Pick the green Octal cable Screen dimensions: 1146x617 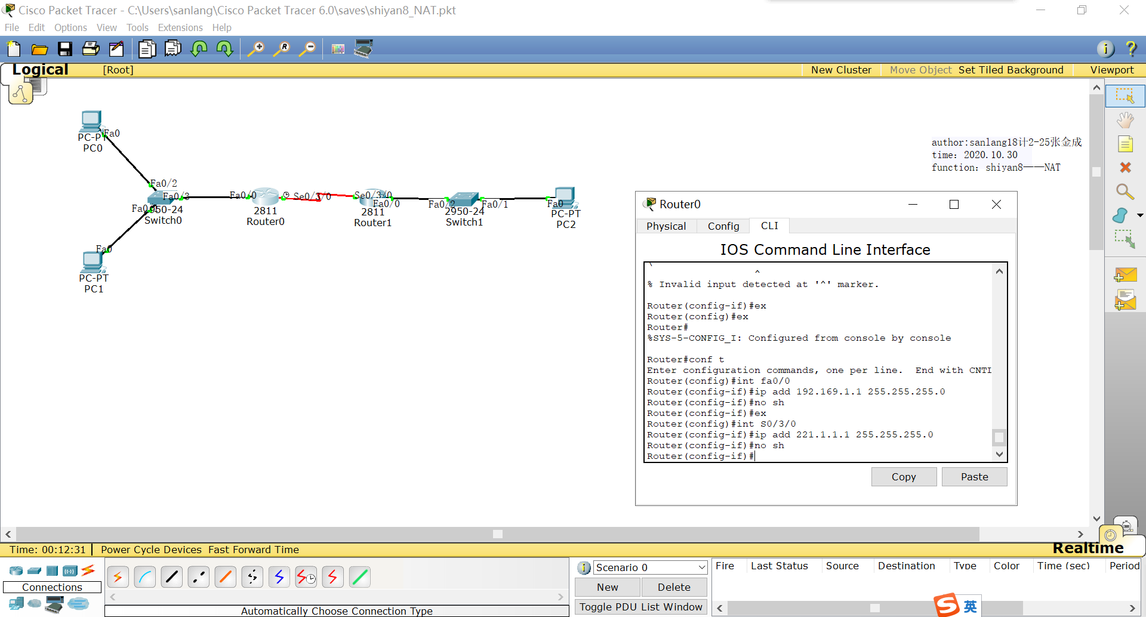(x=359, y=577)
